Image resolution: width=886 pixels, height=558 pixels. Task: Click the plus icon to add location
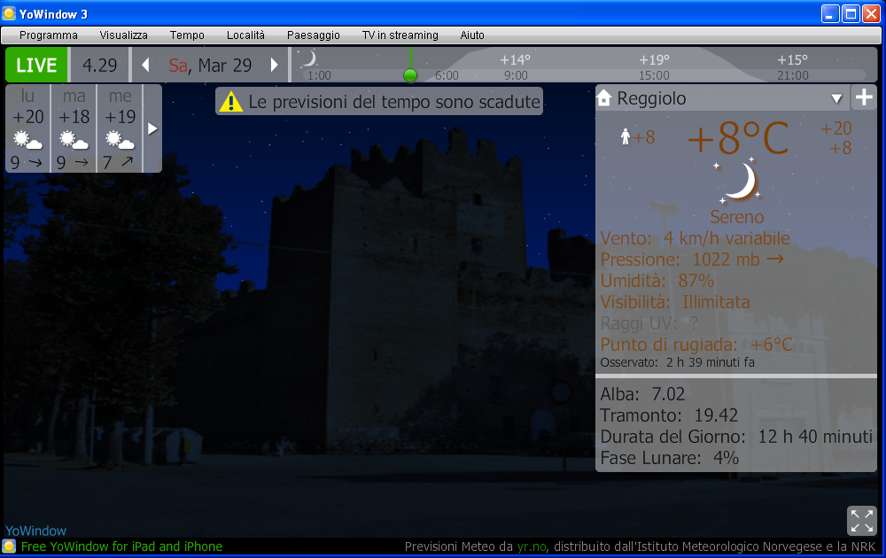(864, 98)
